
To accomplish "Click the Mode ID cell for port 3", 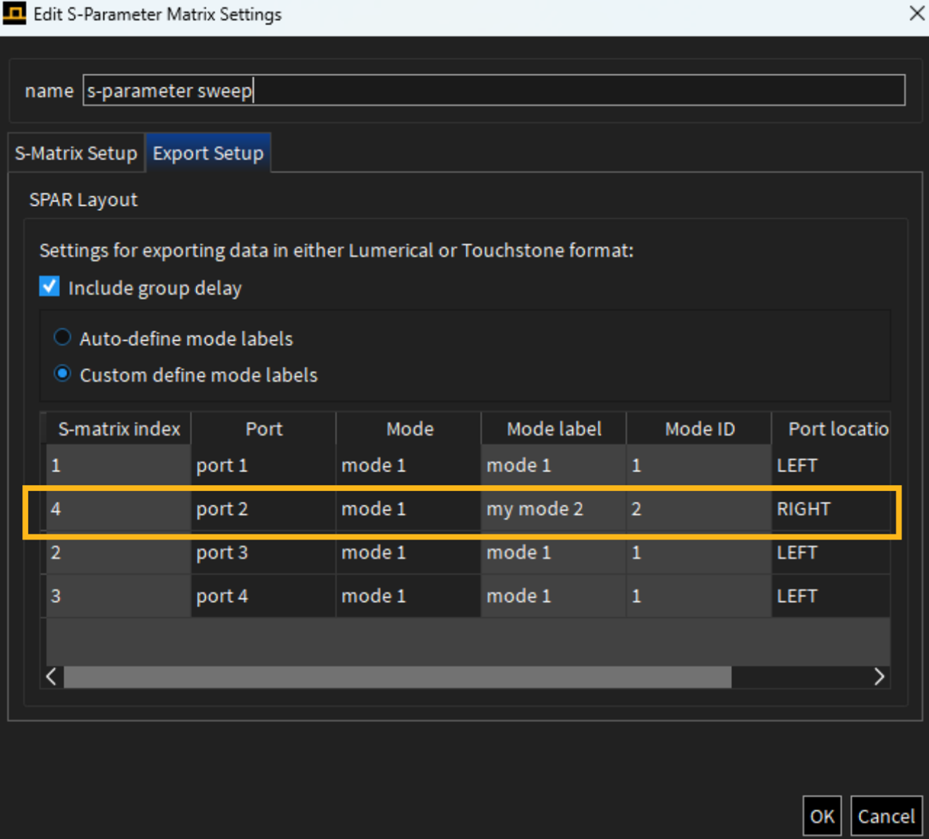I will [699, 553].
